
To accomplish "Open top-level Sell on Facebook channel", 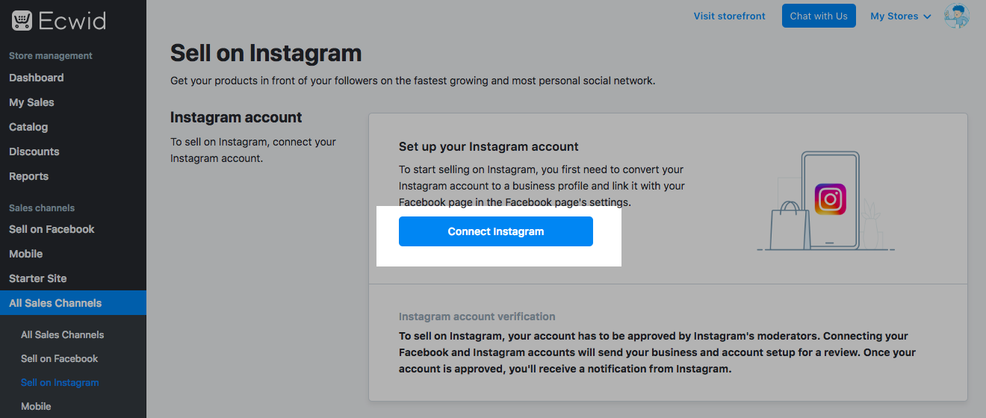I will pyautogui.click(x=52, y=229).
